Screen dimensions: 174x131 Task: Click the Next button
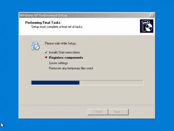click(x=118, y=112)
